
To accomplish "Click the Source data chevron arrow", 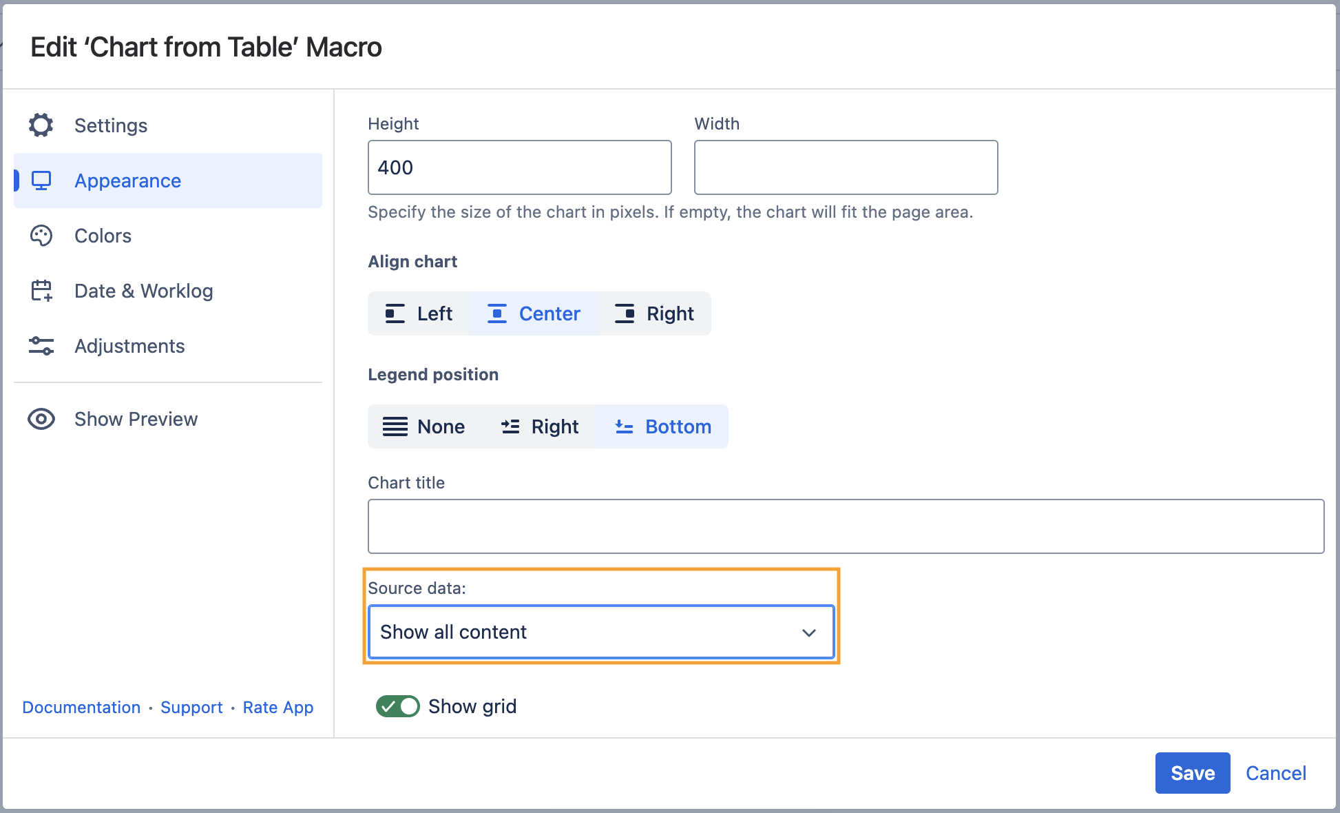I will click(809, 632).
